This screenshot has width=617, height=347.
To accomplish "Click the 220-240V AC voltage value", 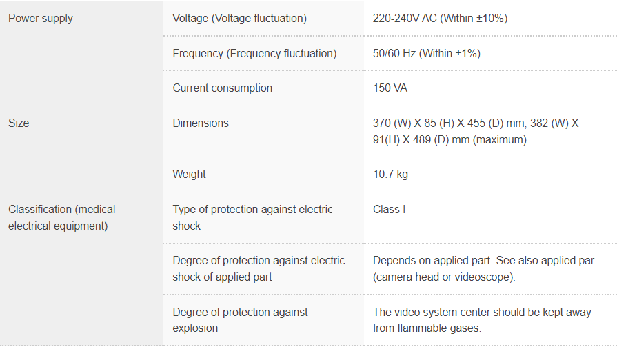I will coord(440,19).
